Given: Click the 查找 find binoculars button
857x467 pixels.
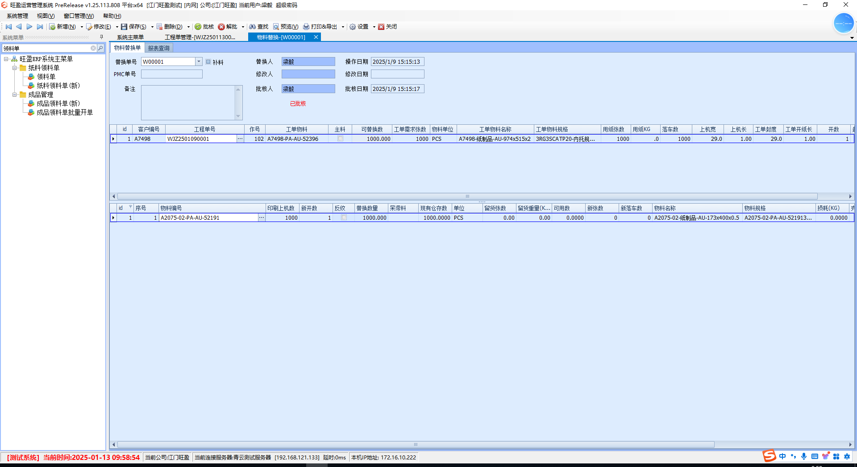Looking at the screenshot, I should pos(259,27).
